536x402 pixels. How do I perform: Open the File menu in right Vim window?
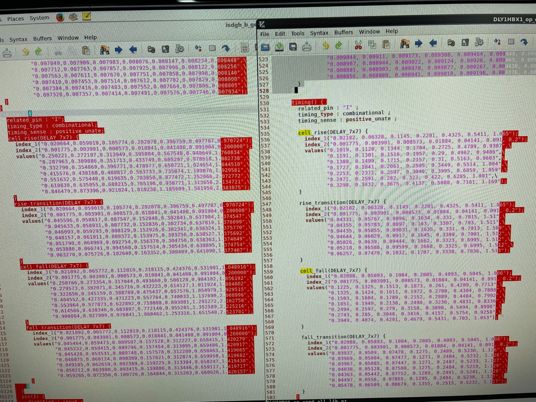point(265,34)
